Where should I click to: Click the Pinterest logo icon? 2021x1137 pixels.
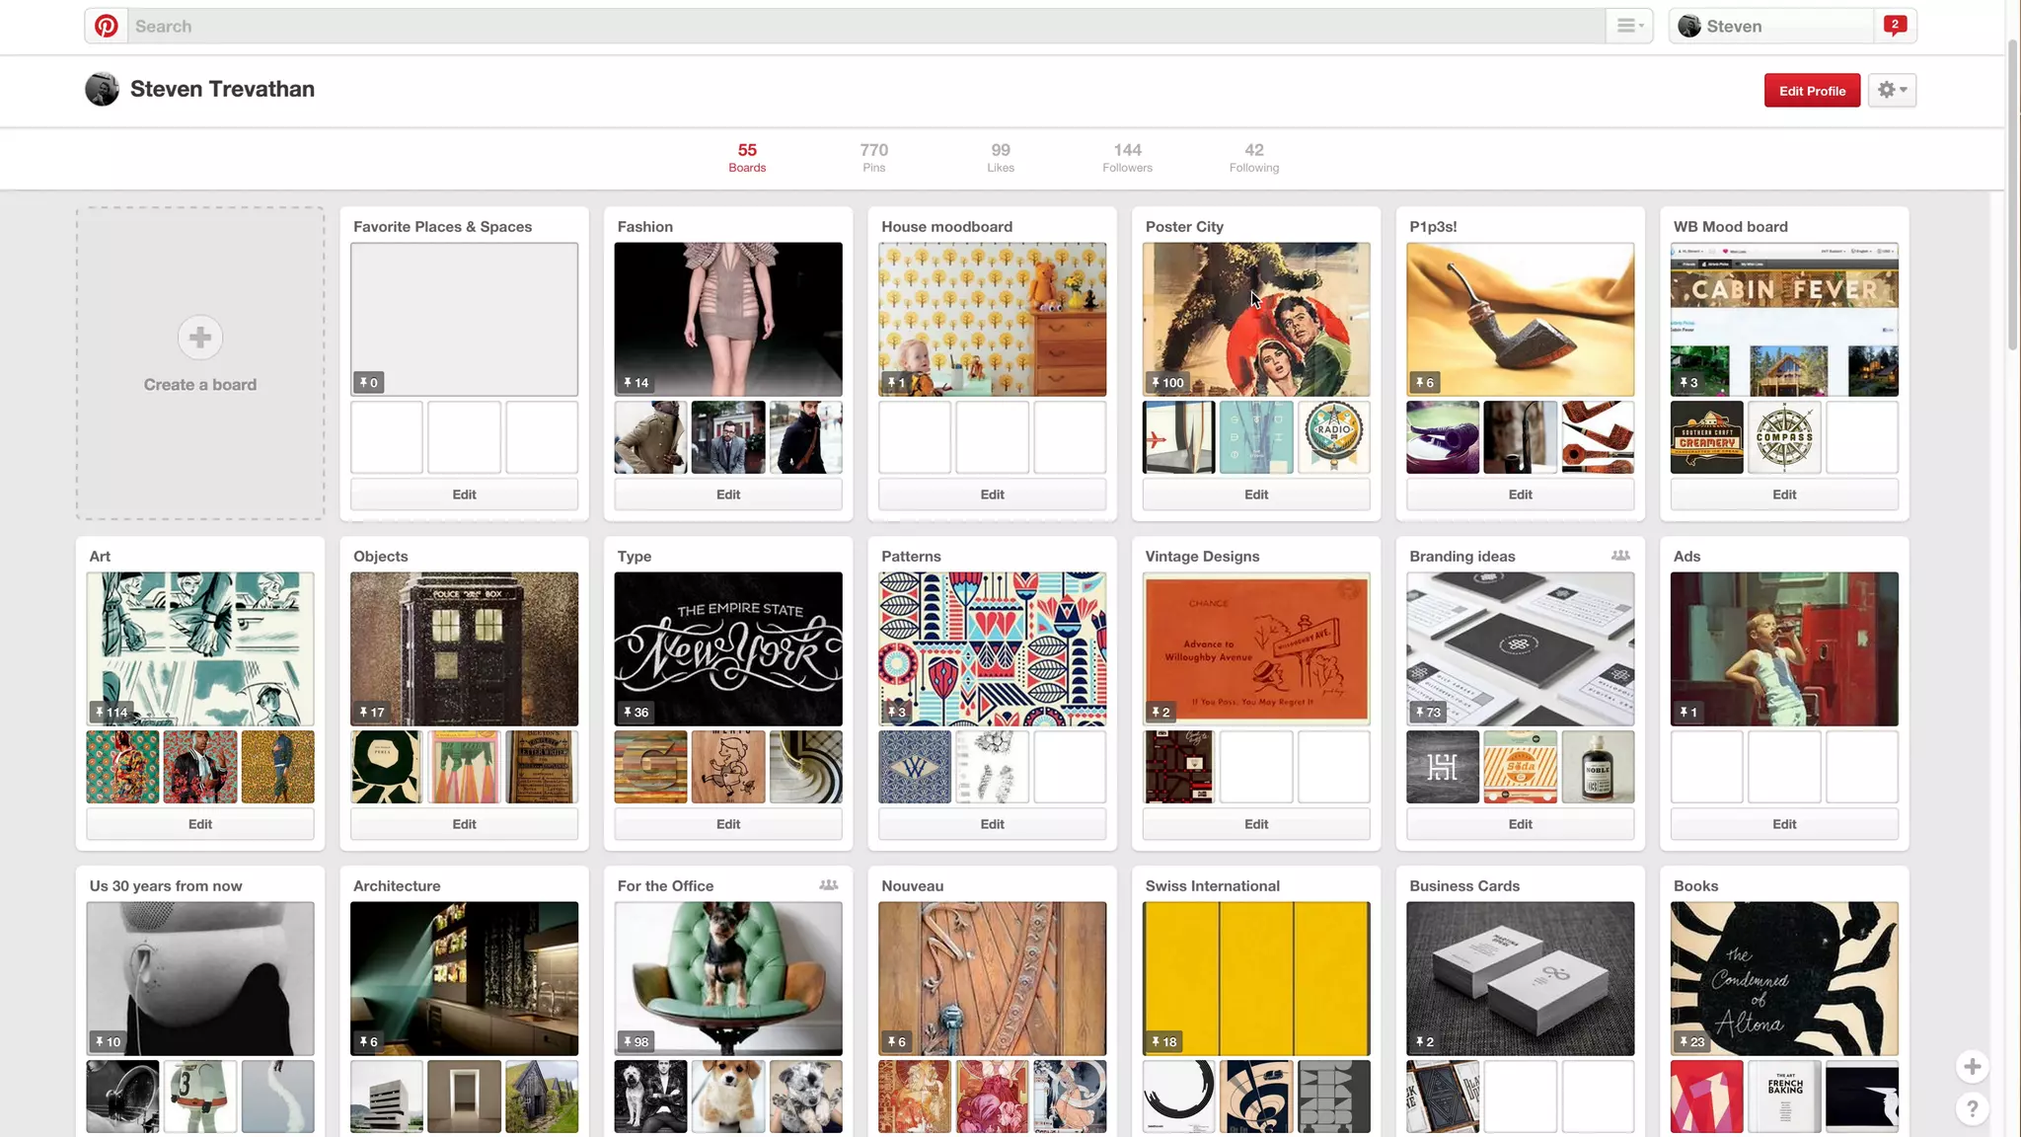pos(107,27)
